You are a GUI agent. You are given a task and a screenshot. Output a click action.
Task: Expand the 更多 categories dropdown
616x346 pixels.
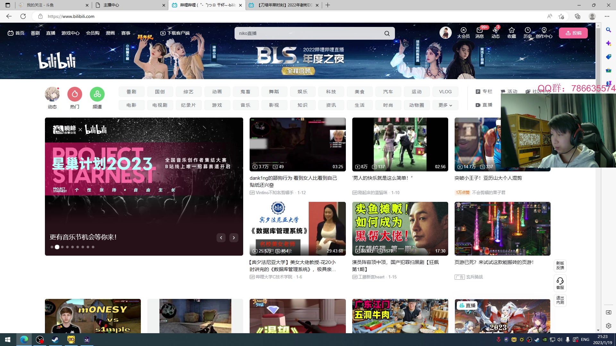445,105
